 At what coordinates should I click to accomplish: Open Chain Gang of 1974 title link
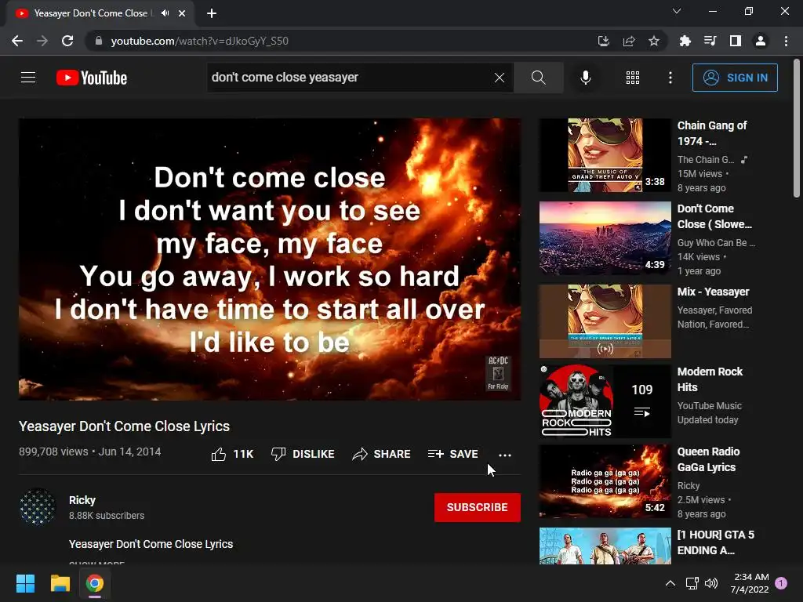[712, 133]
